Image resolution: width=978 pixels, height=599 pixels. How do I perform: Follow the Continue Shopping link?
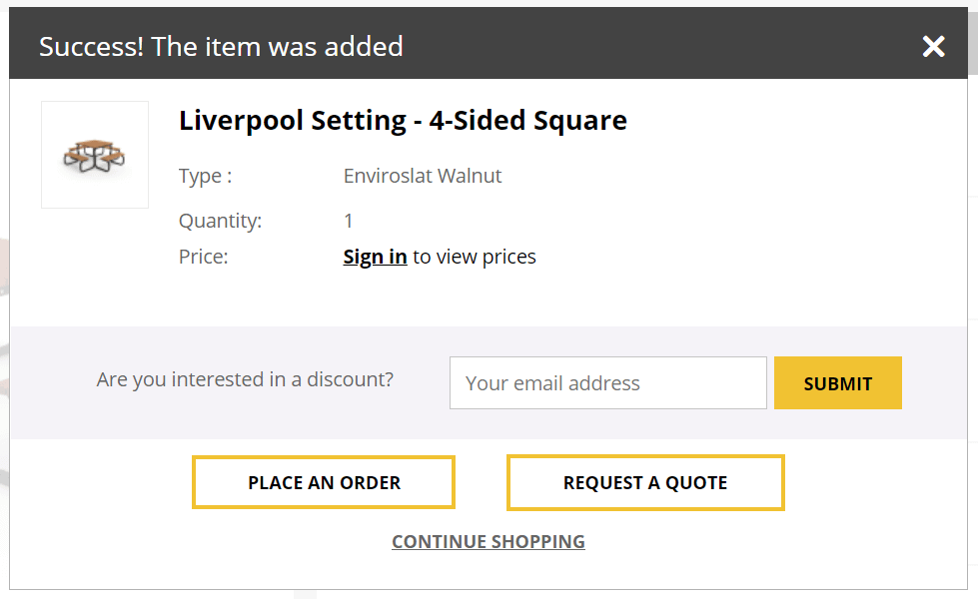tap(489, 541)
